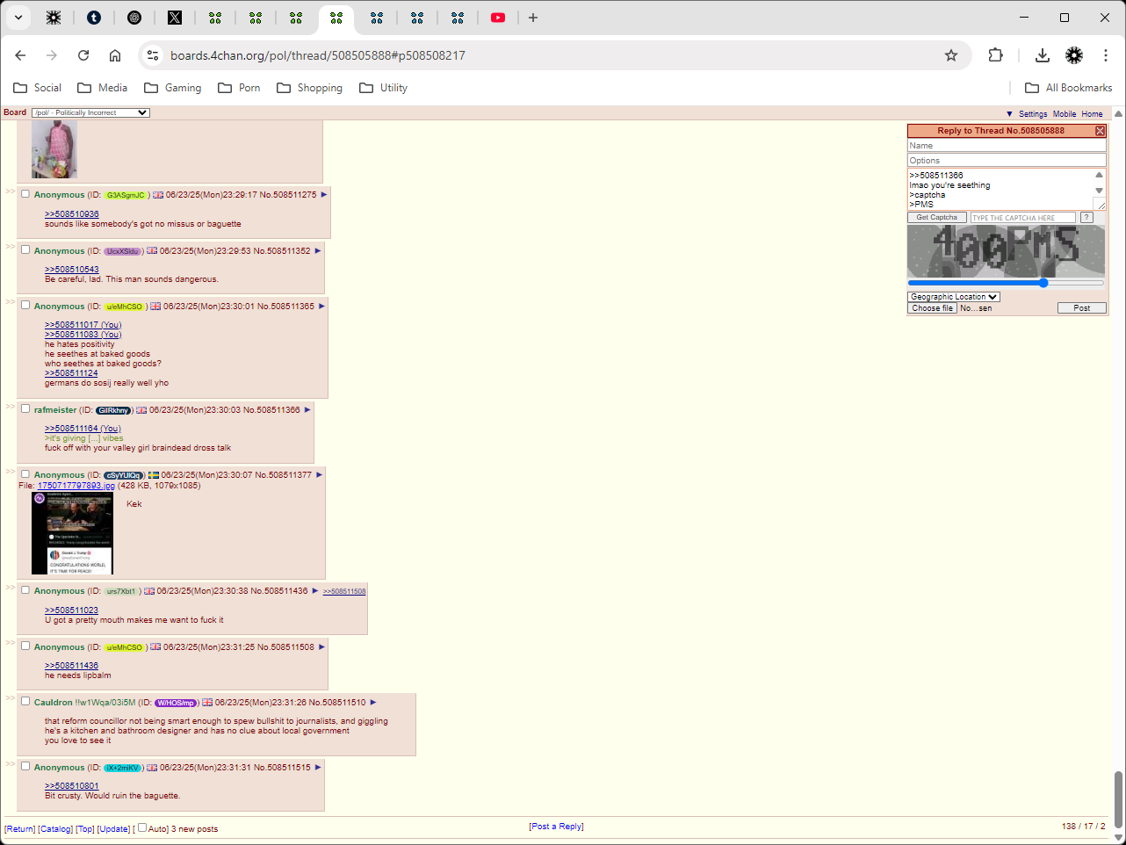
Task: Click the GllRkhny poster ID badge
Action: click(x=113, y=410)
